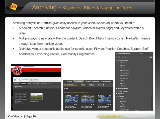Viewport: 160px width, 119px height.
Task: Switch to the Opposition tab
Action: tap(23, 84)
